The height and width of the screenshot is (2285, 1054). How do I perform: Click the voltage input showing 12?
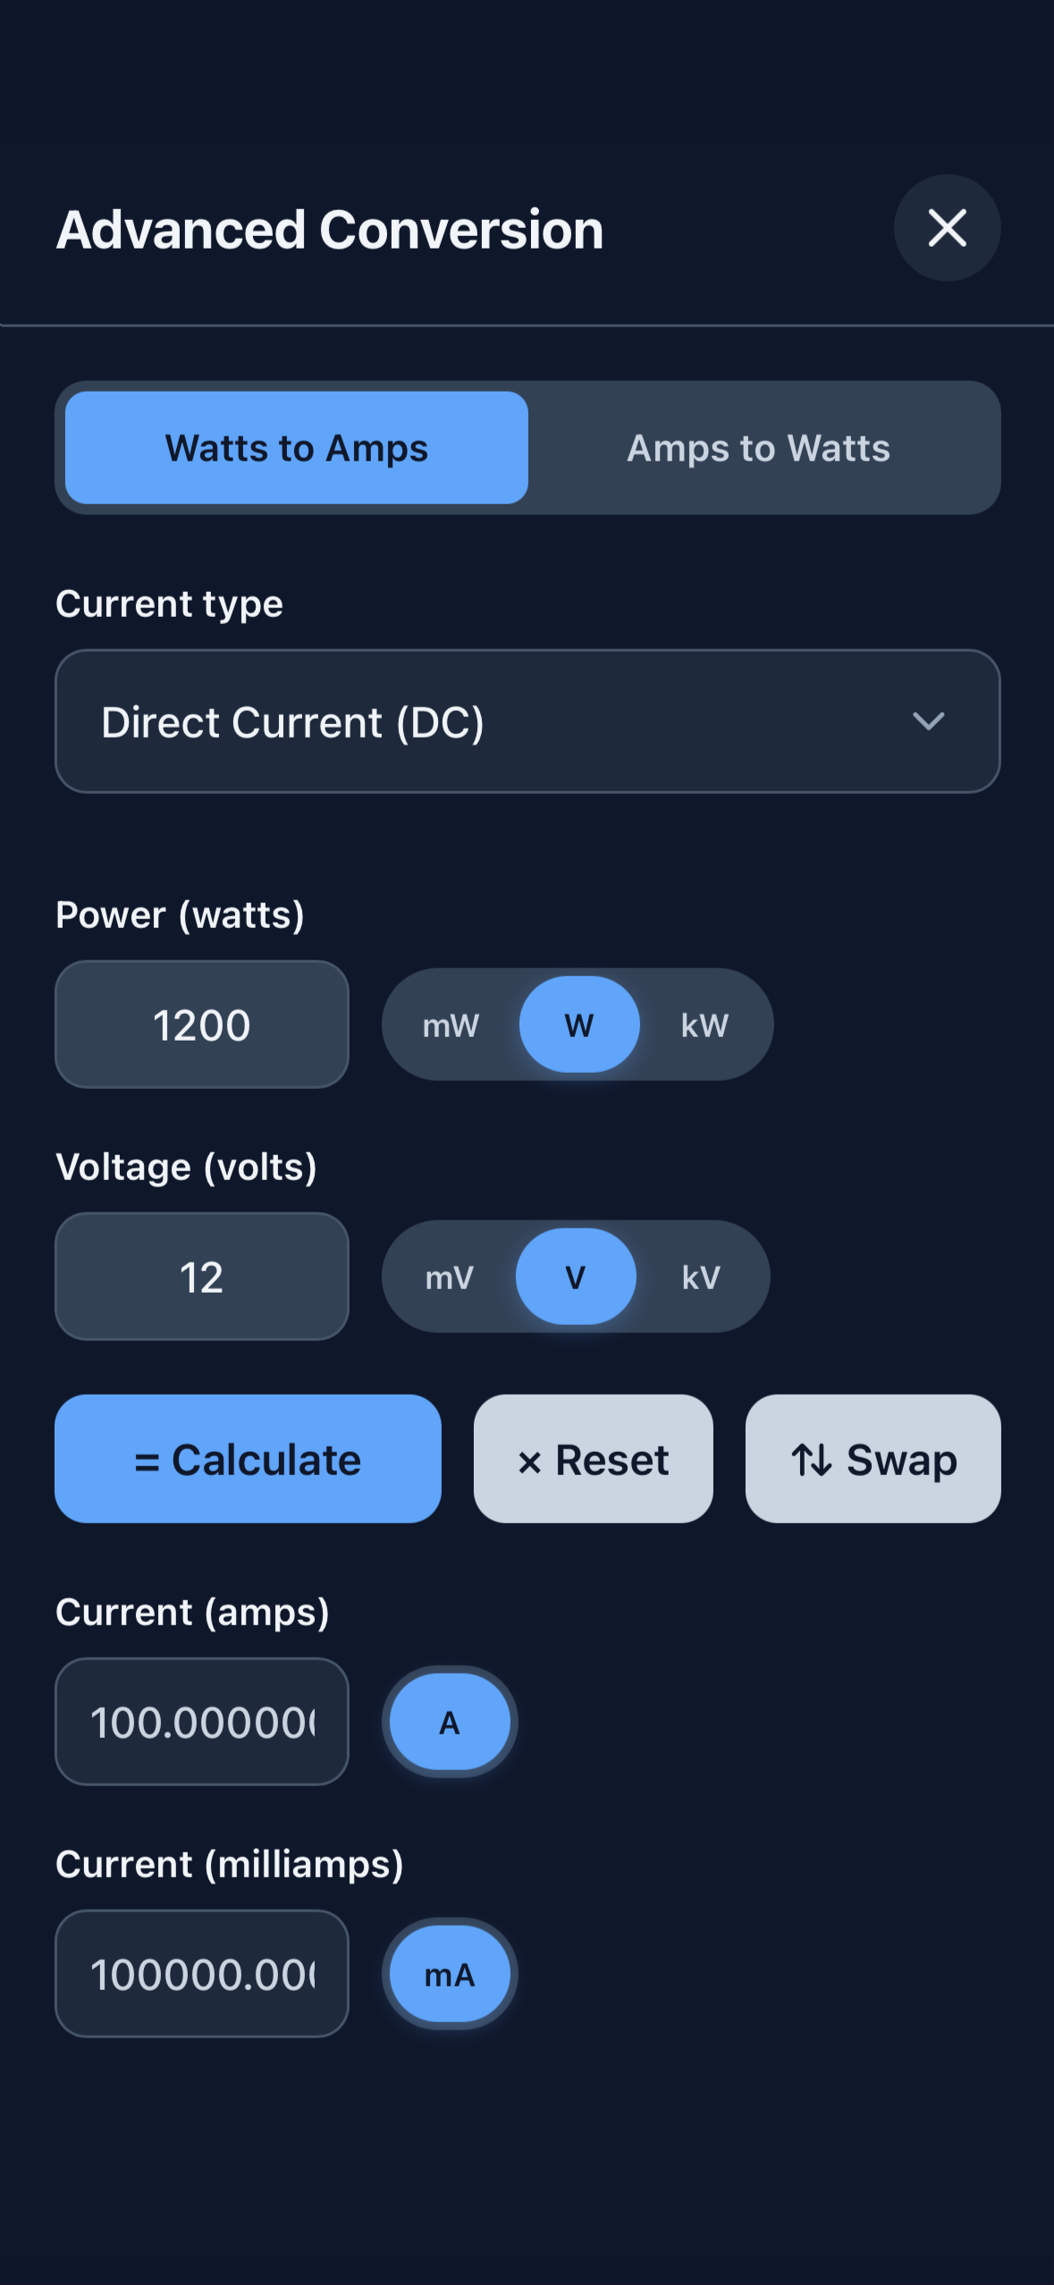click(x=201, y=1277)
